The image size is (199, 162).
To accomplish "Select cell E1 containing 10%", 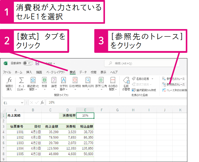I will tap(85, 116).
